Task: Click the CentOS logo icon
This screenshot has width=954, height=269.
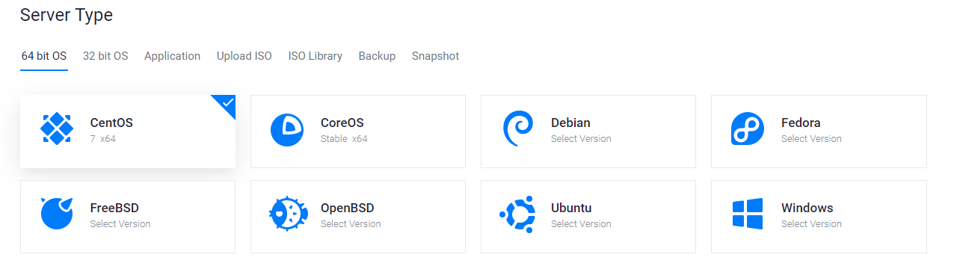Action: pos(57,129)
